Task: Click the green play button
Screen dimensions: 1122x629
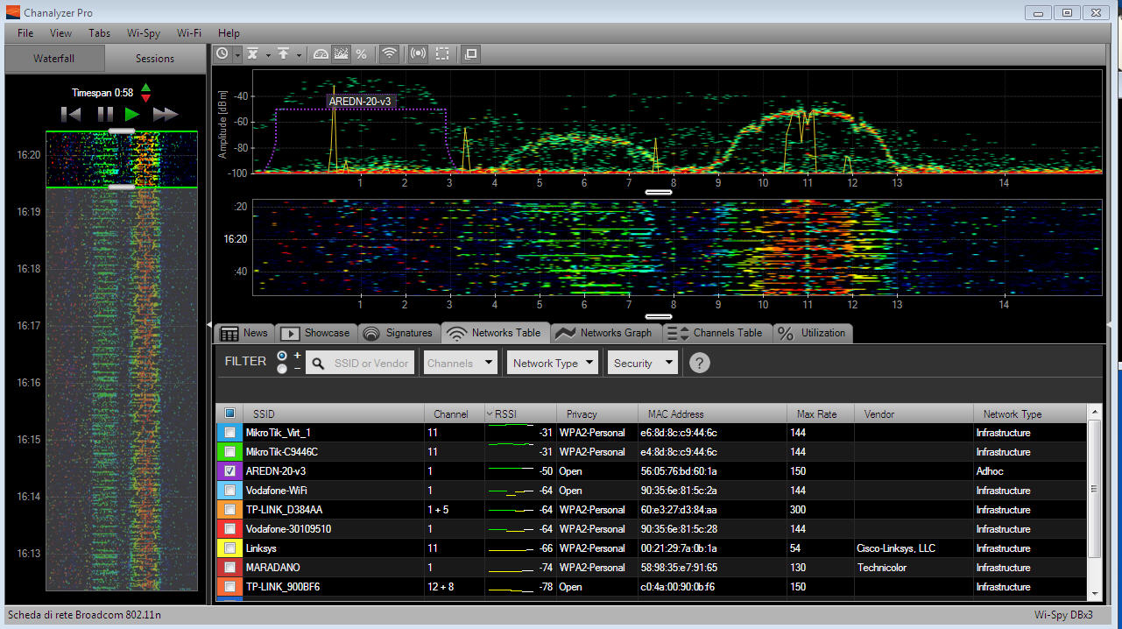Action: (x=132, y=114)
